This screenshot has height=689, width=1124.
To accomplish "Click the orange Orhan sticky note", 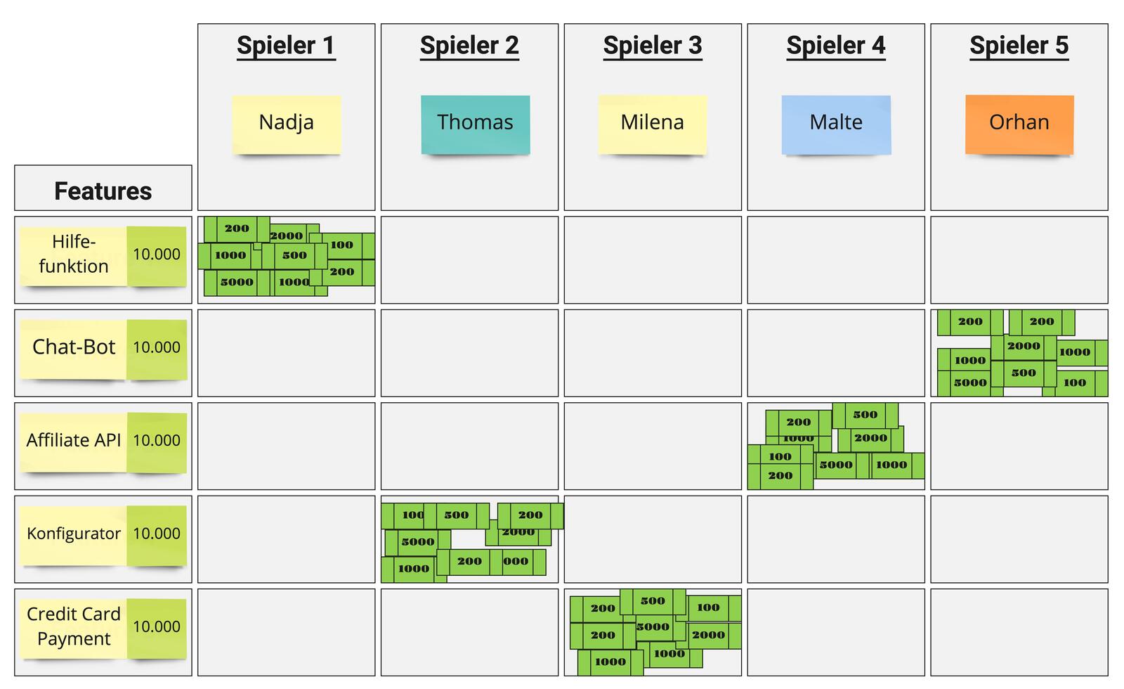I will [1019, 123].
